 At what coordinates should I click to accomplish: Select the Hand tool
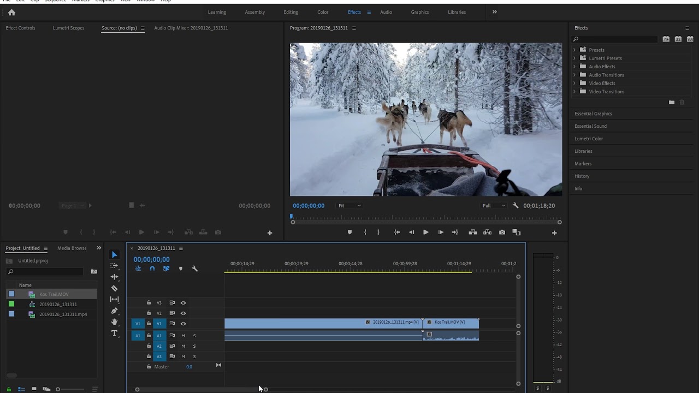coord(114,322)
